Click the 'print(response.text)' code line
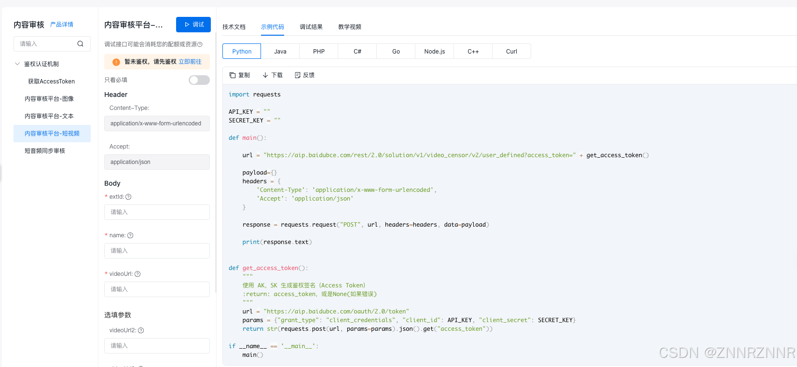 coord(277,242)
